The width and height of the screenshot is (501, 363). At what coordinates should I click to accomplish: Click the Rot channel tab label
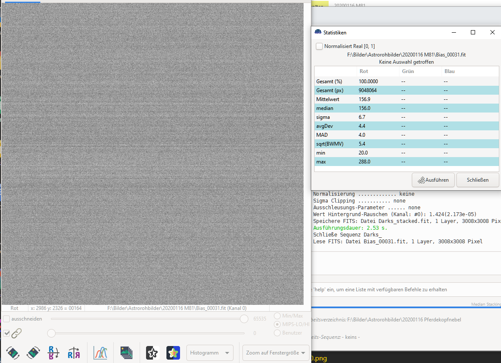(14, 308)
